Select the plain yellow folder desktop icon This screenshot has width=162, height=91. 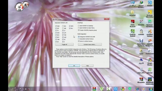(133, 13)
